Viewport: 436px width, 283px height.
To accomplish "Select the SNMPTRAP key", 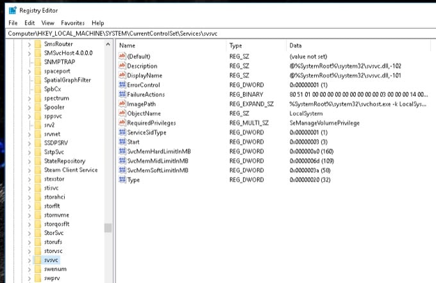I will [60, 61].
